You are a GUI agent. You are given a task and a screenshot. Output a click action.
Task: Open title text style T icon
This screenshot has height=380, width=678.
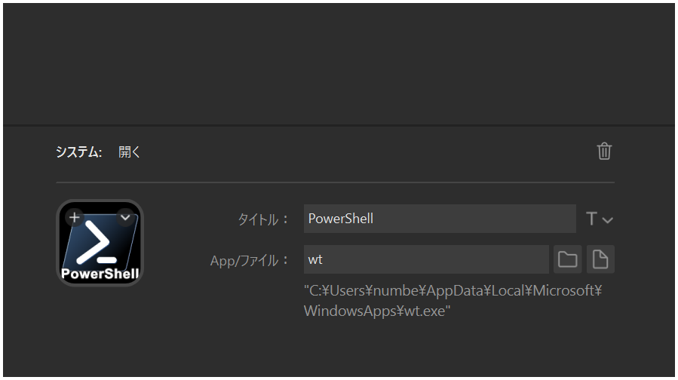(592, 219)
